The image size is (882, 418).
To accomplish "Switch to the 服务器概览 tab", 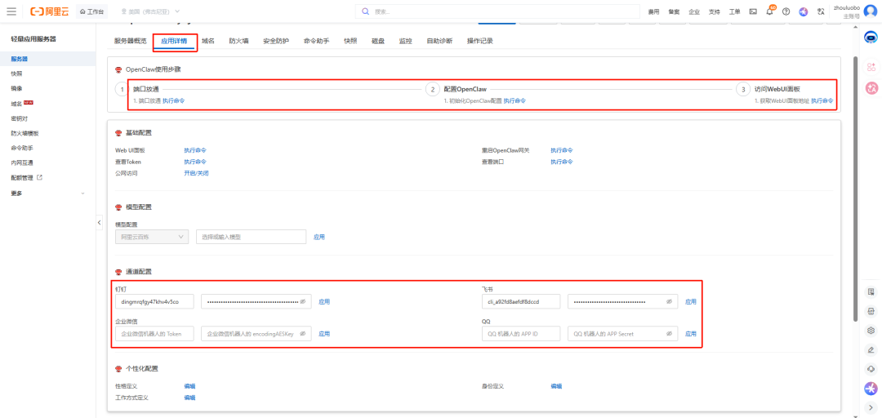I will (130, 41).
